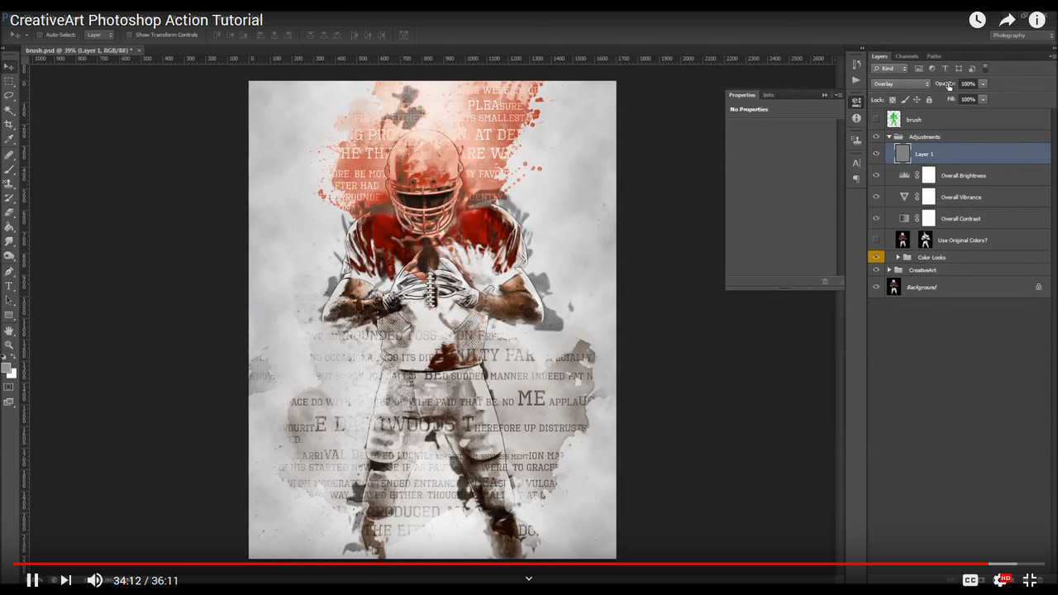Image resolution: width=1058 pixels, height=595 pixels.
Task: Click the Layer 1 layer name
Action: 924,154
